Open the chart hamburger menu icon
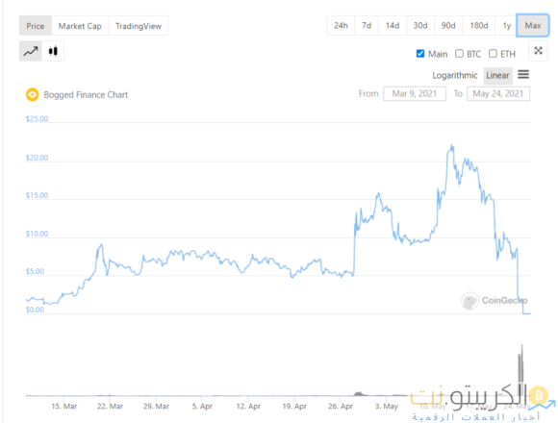This screenshot has height=423, width=558. click(523, 75)
